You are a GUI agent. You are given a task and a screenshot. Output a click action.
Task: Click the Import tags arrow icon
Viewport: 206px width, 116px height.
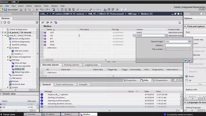[x=51, y=23]
